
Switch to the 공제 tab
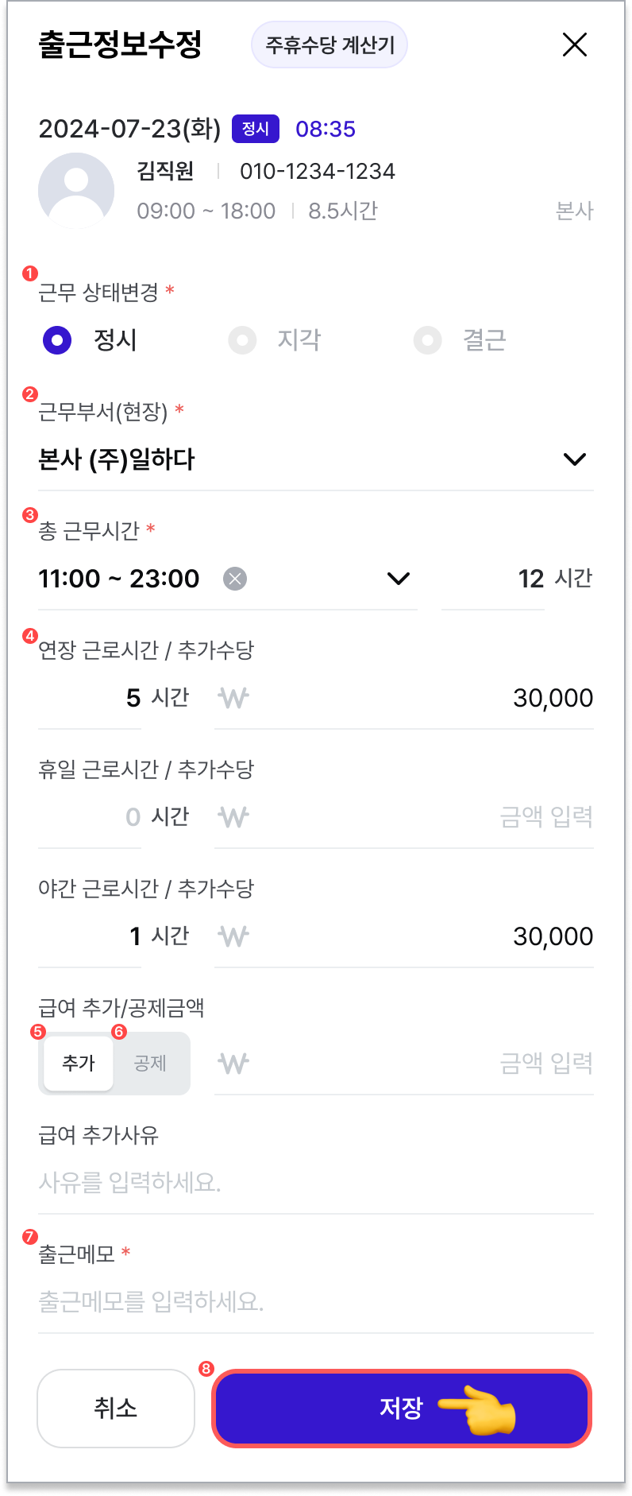point(150,1064)
